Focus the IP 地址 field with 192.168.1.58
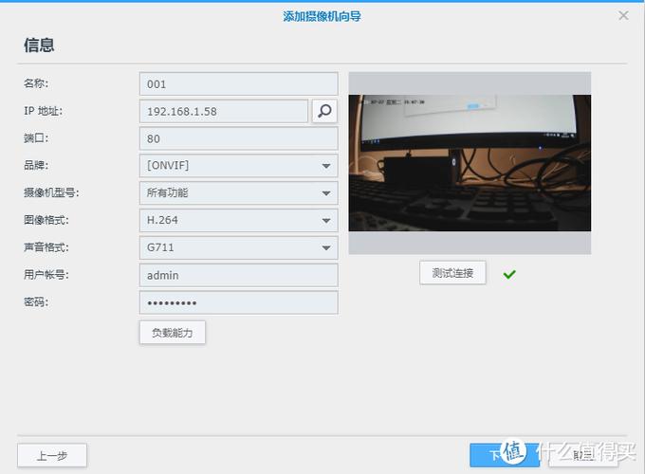The width and height of the screenshot is (645, 474). click(x=224, y=111)
